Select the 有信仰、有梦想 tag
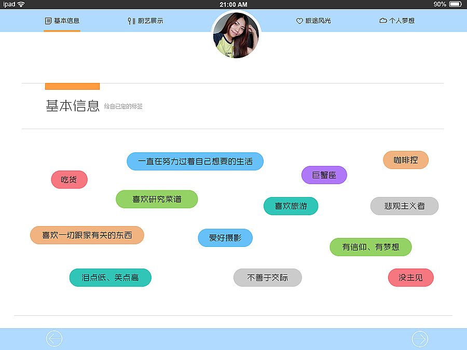The width and height of the screenshot is (467, 350). (x=370, y=247)
